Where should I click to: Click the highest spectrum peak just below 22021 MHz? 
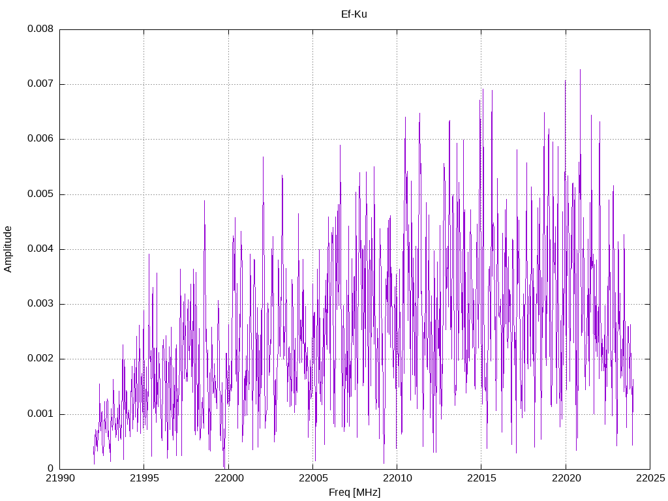580,70
